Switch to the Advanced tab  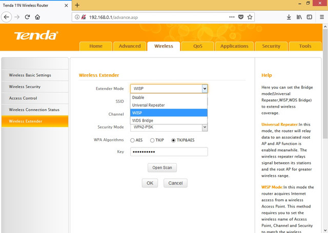coord(130,46)
